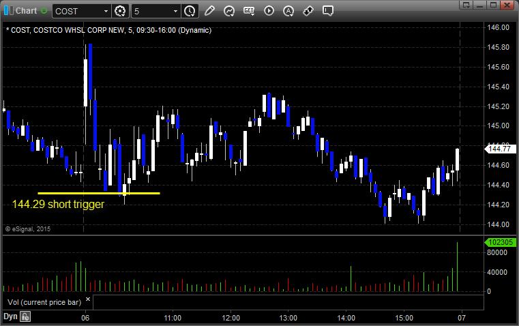Open the time template clock button

[190, 11]
